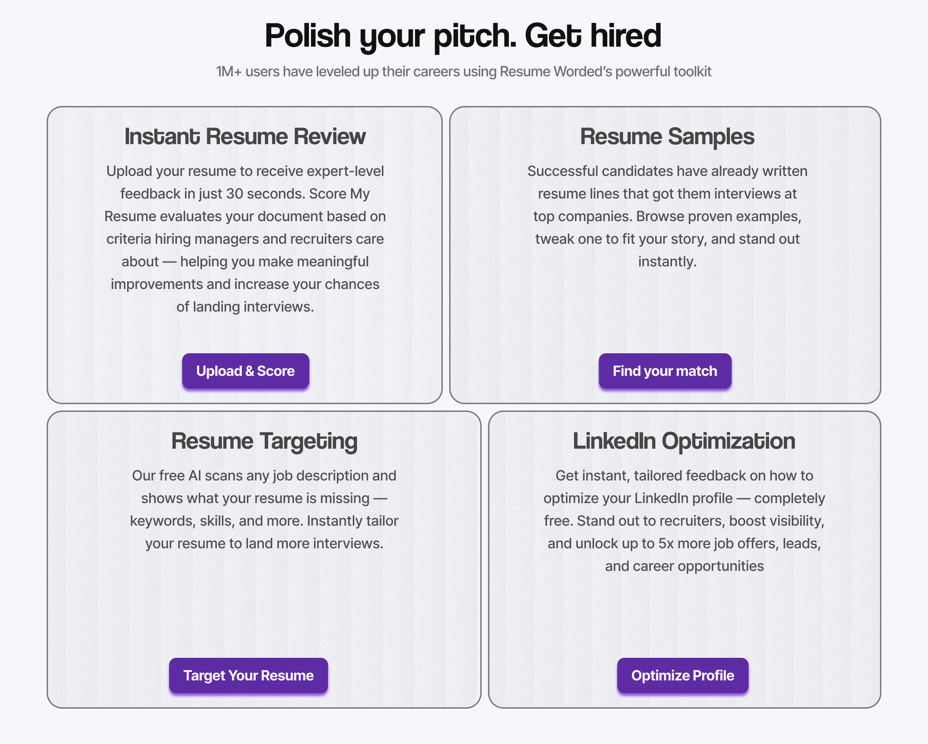This screenshot has height=744, width=928.
Task: Click the paragraph starting 'Get instant, tailored feedback'
Action: [684, 520]
